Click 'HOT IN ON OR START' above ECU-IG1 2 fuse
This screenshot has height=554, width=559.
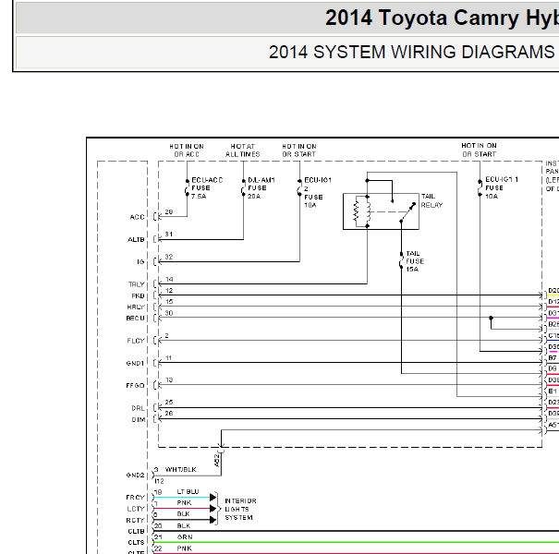[x=299, y=151]
